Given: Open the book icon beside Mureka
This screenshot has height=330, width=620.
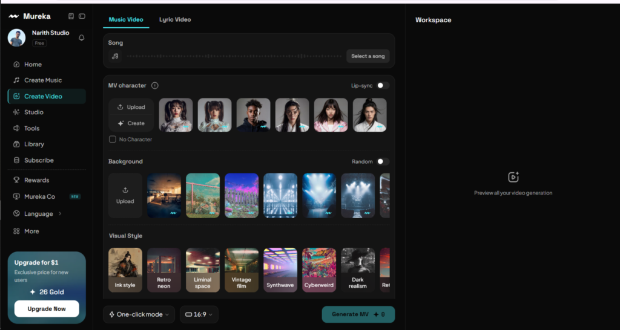Looking at the screenshot, I should click(x=71, y=16).
